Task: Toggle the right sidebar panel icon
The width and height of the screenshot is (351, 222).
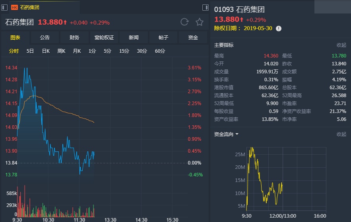Action: point(206,7)
